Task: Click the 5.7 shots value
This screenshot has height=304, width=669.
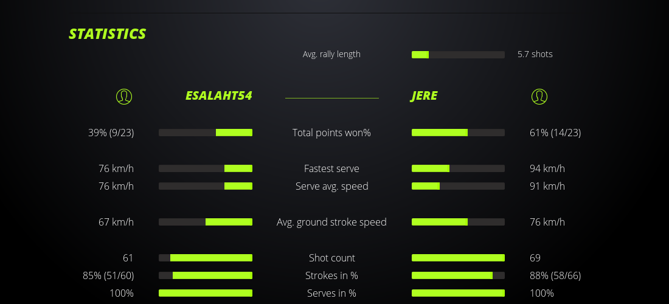Action: tap(535, 54)
